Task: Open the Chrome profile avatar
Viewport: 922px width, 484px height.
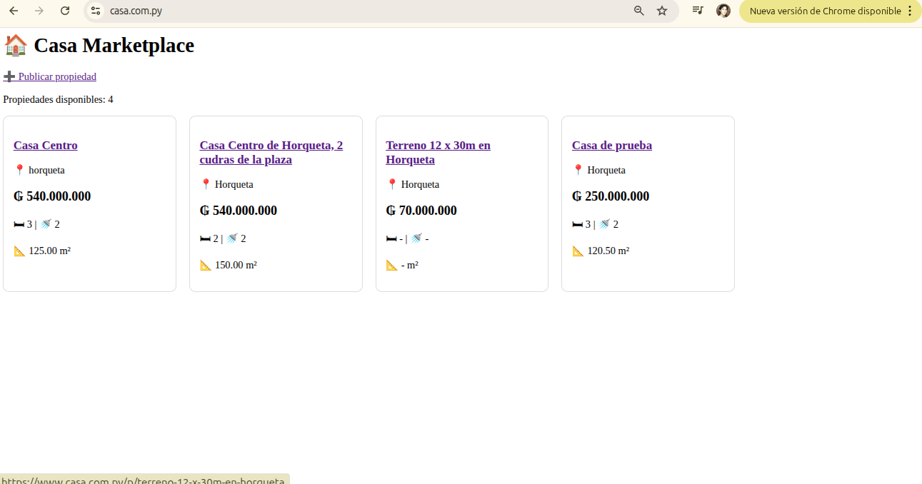Action: tap(723, 11)
